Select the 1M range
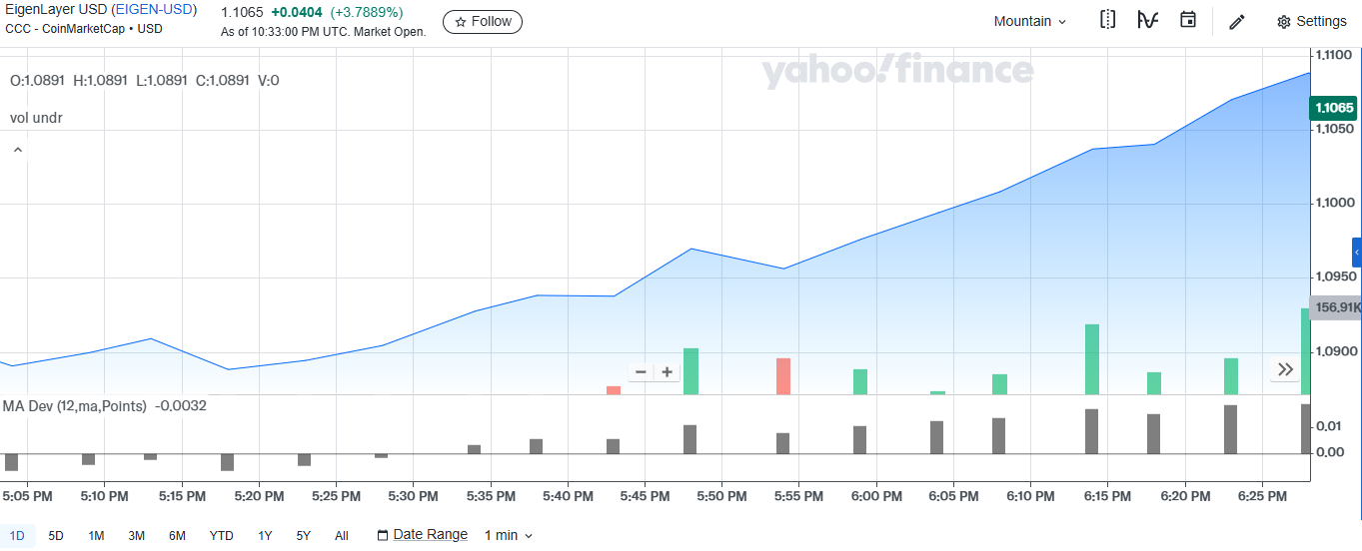This screenshot has height=551, width=1362. click(96, 535)
